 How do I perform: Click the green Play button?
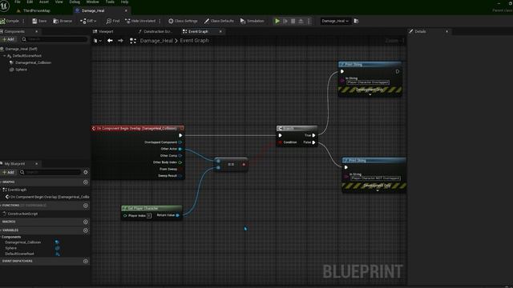coord(277,21)
